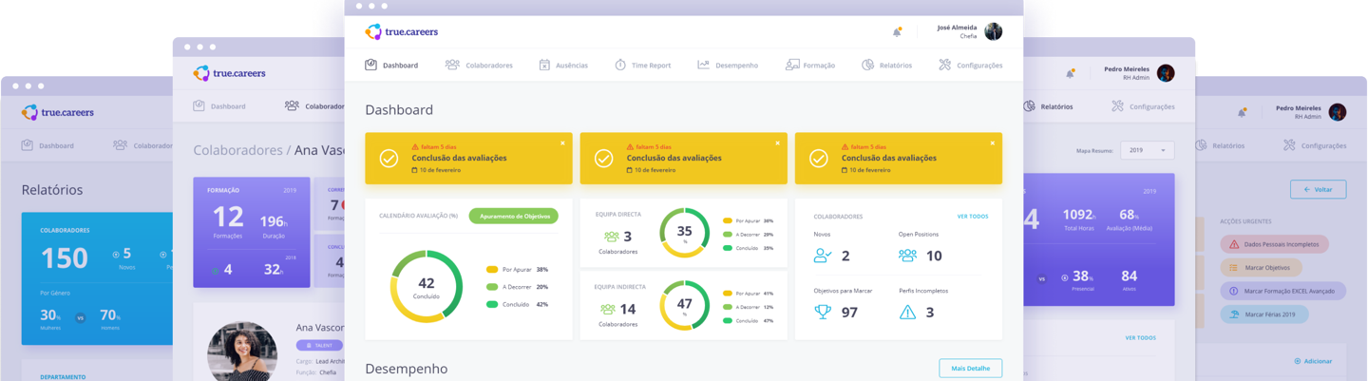The height and width of the screenshot is (381, 1368).
Task: Click Configurações tools icon in front window
Action: (945, 65)
